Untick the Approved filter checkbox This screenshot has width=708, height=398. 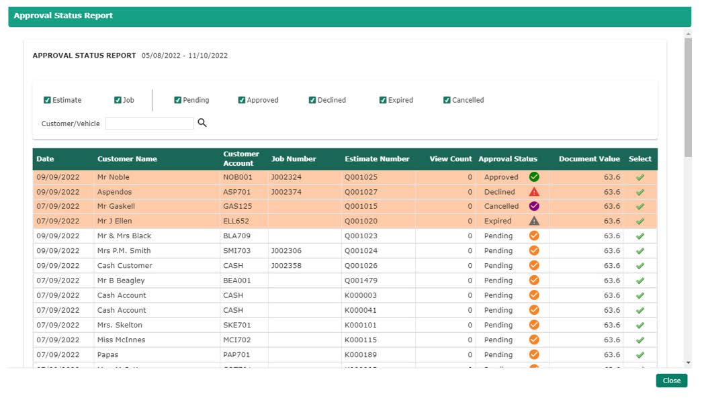pyautogui.click(x=242, y=100)
